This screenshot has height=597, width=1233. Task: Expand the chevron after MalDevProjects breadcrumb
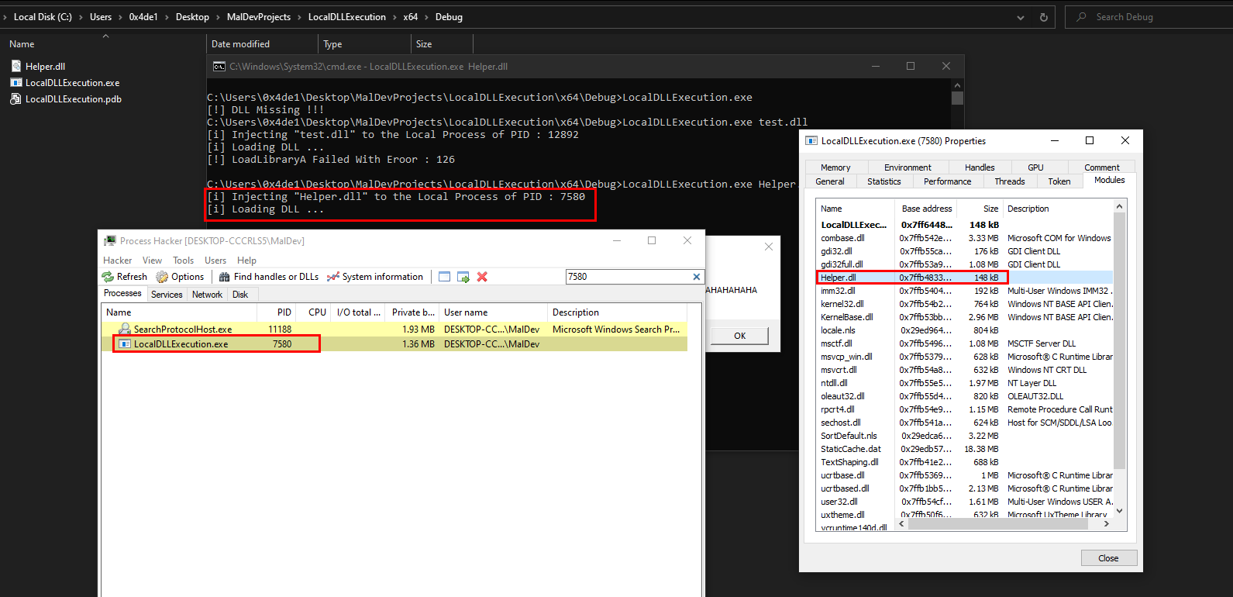pos(299,17)
